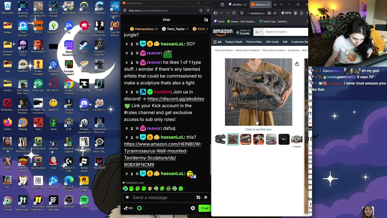
Task: Select the first dinosaur skull thumbnail
Action: [x=220, y=139]
